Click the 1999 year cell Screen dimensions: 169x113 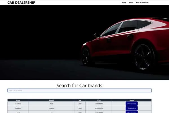(x=80, y=108)
